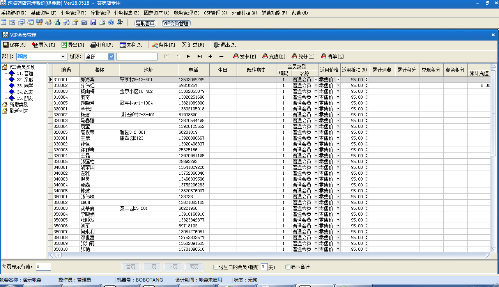This screenshot has height=287, width=499.
Task: Switch to 导航窗口 tab
Action: (x=145, y=23)
